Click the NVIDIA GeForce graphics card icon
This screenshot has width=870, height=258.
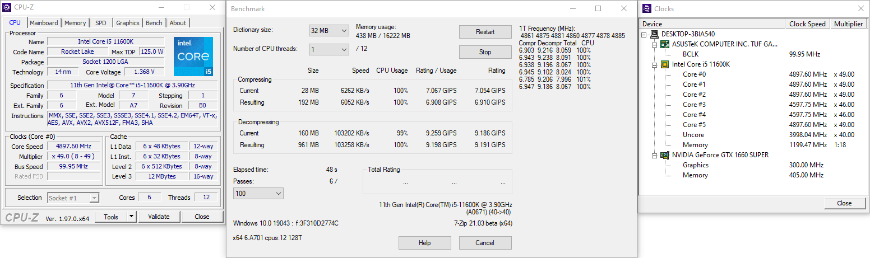pyautogui.click(x=665, y=155)
